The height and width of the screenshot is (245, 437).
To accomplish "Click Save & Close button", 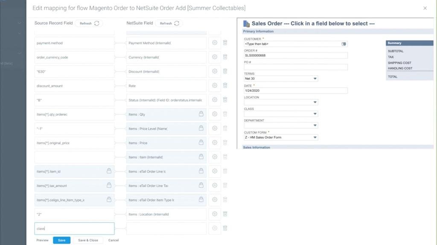I will tap(88, 240).
